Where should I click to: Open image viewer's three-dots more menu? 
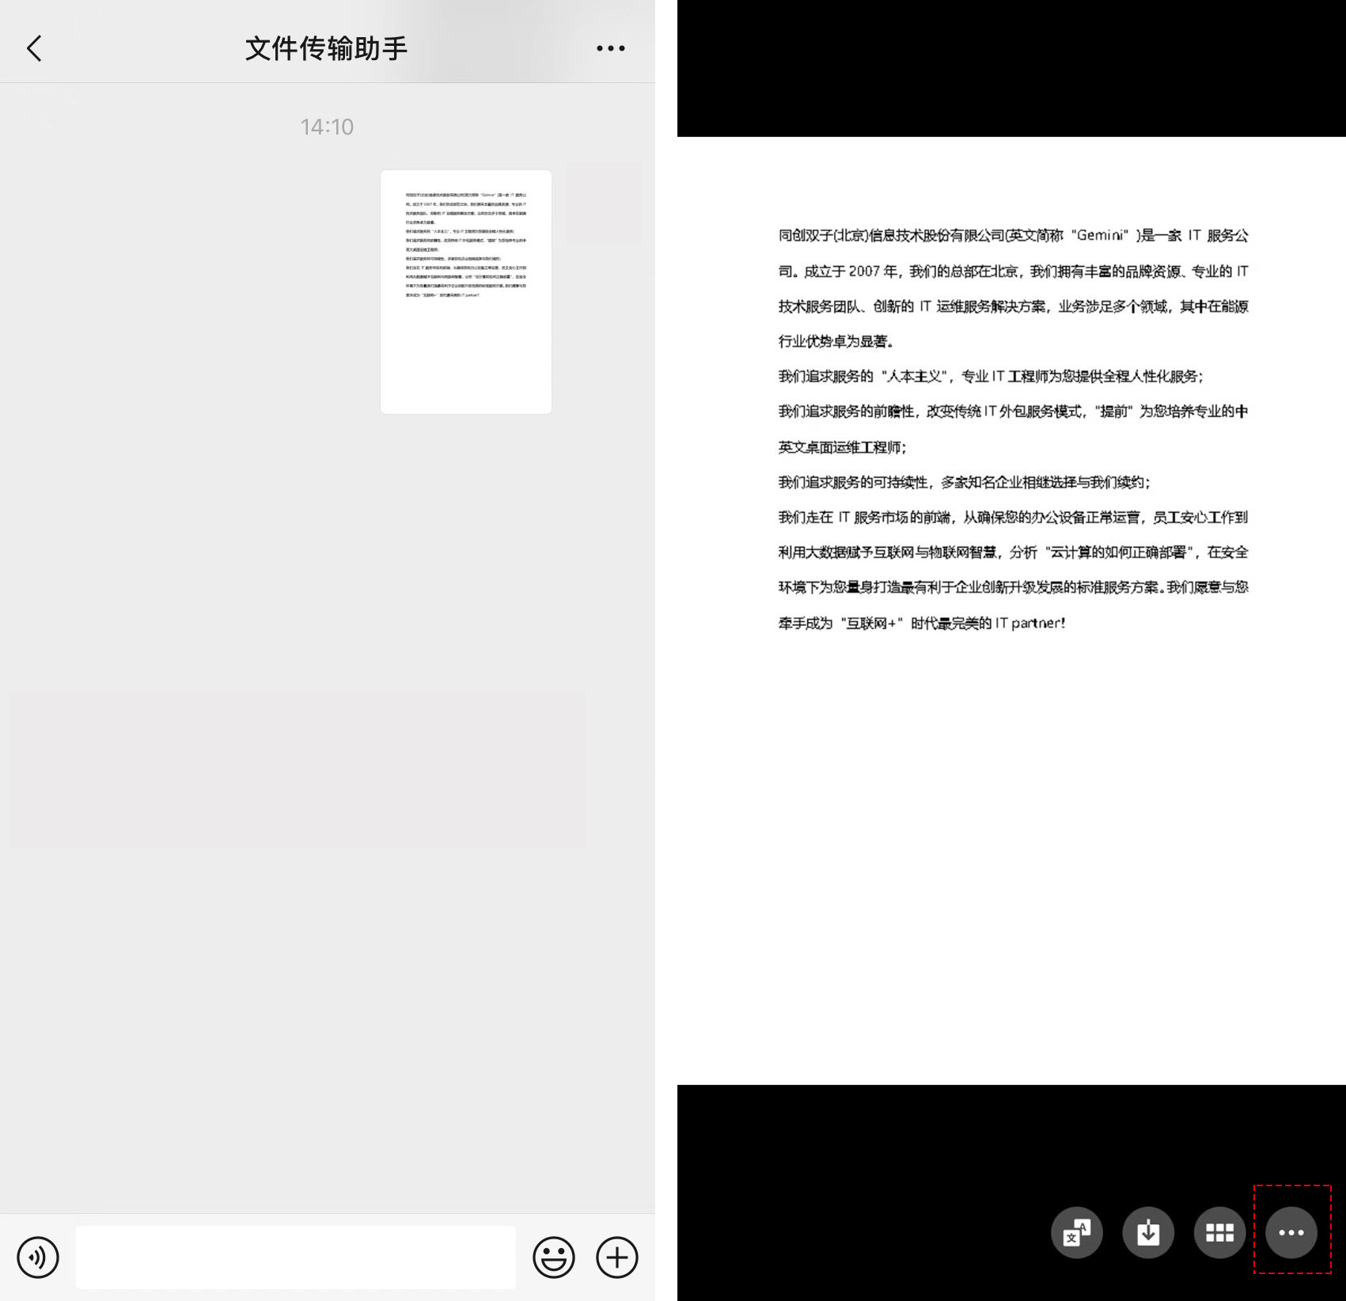tap(1291, 1232)
